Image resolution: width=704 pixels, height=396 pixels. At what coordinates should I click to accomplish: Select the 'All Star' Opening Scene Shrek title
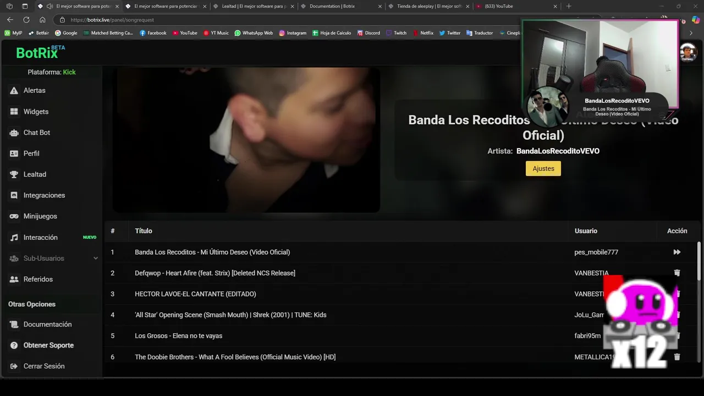[230, 315]
